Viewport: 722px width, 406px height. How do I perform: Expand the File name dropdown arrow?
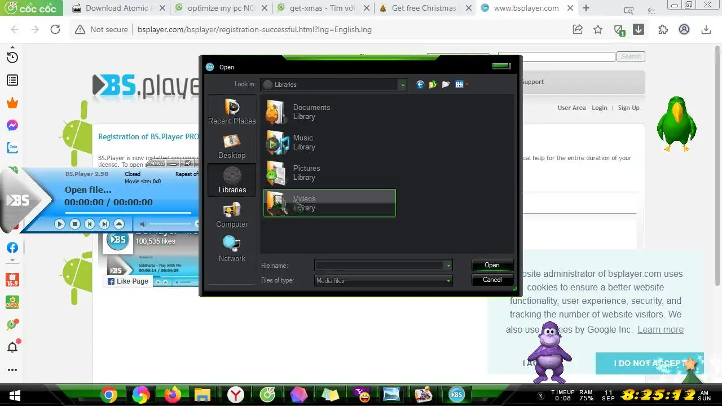pos(448,266)
